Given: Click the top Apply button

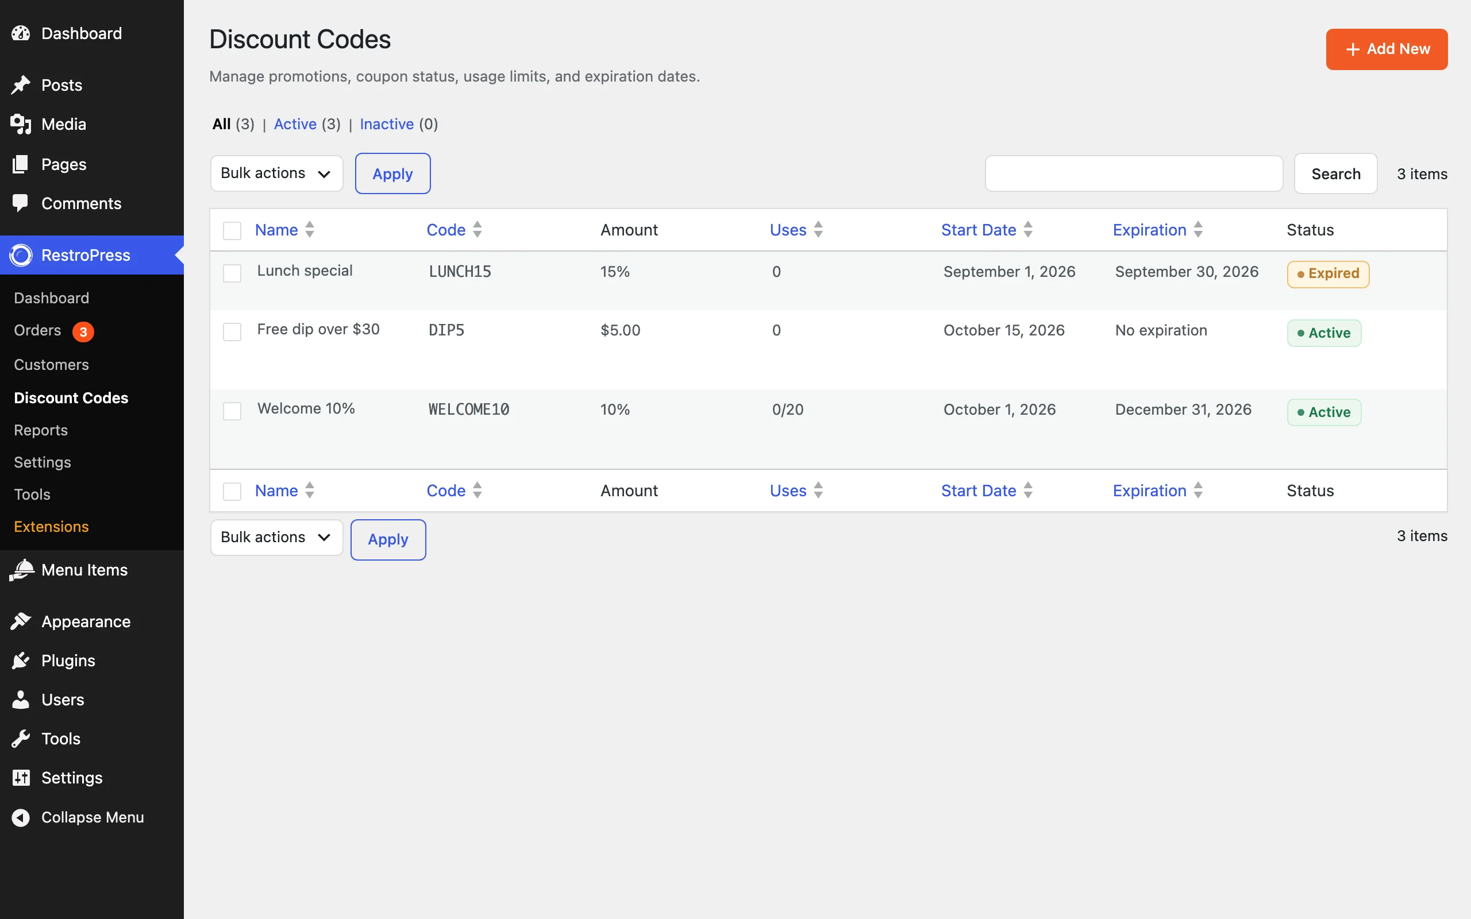Looking at the screenshot, I should pyautogui.click(x=392, y=174).
